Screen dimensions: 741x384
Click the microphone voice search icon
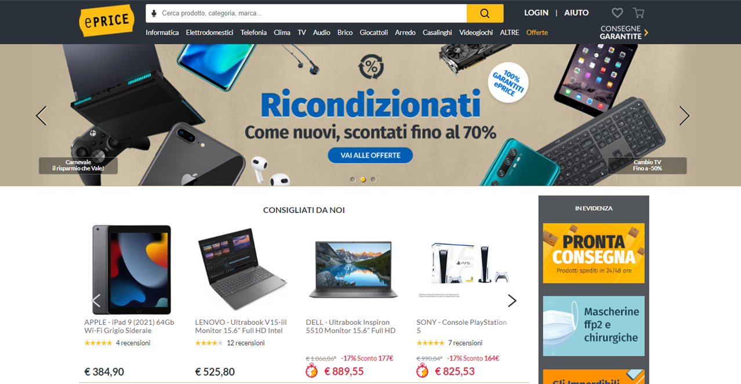point(154,13)
